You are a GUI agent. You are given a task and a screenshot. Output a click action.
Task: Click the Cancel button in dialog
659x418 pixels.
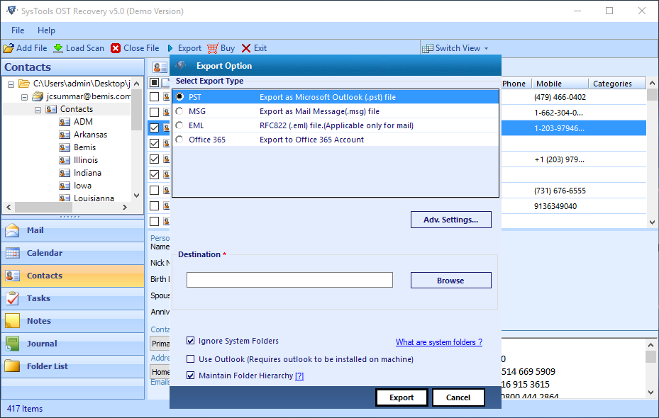[458, 397]
